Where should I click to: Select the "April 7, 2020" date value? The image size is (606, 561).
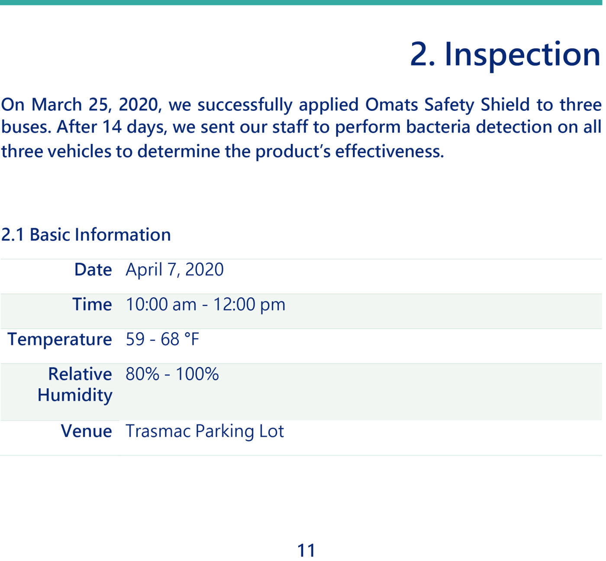pyautogui.click(x=174, y=270)
